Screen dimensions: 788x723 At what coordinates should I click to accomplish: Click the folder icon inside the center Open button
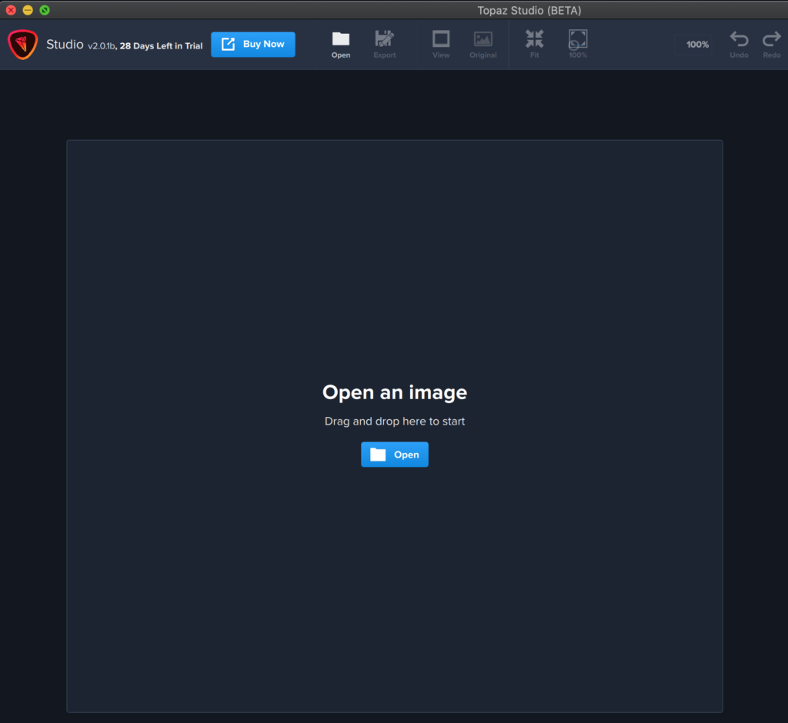click(x=376, y=454)
